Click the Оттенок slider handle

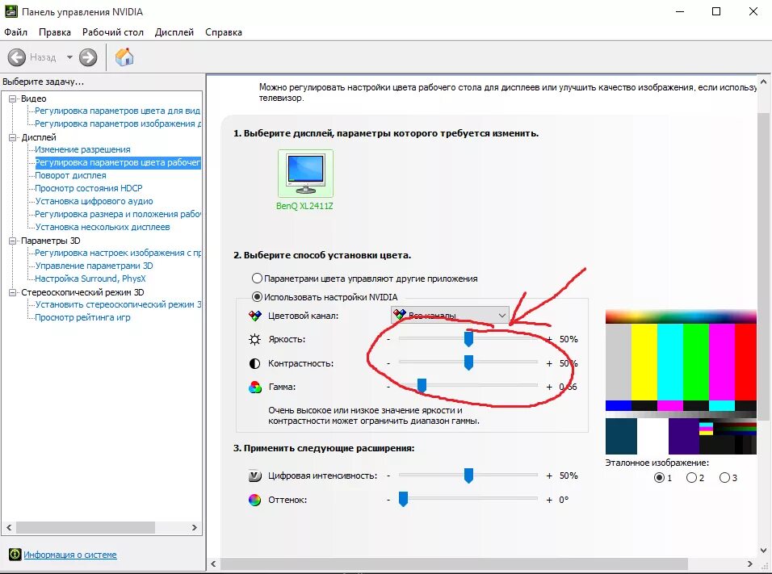pyautogui.click(x=403, y=499)
